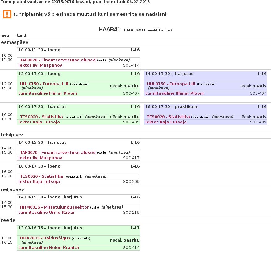Click the HAAB41 group heading
The width and height of the screenshot is (271, 257).
(110, 30)
